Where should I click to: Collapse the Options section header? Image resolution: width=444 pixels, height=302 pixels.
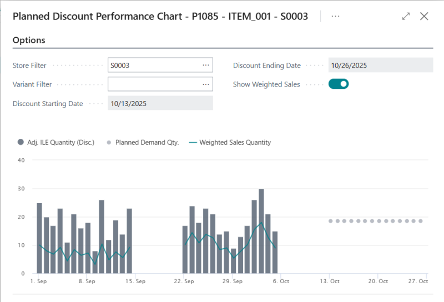click(x=29, y=41)
